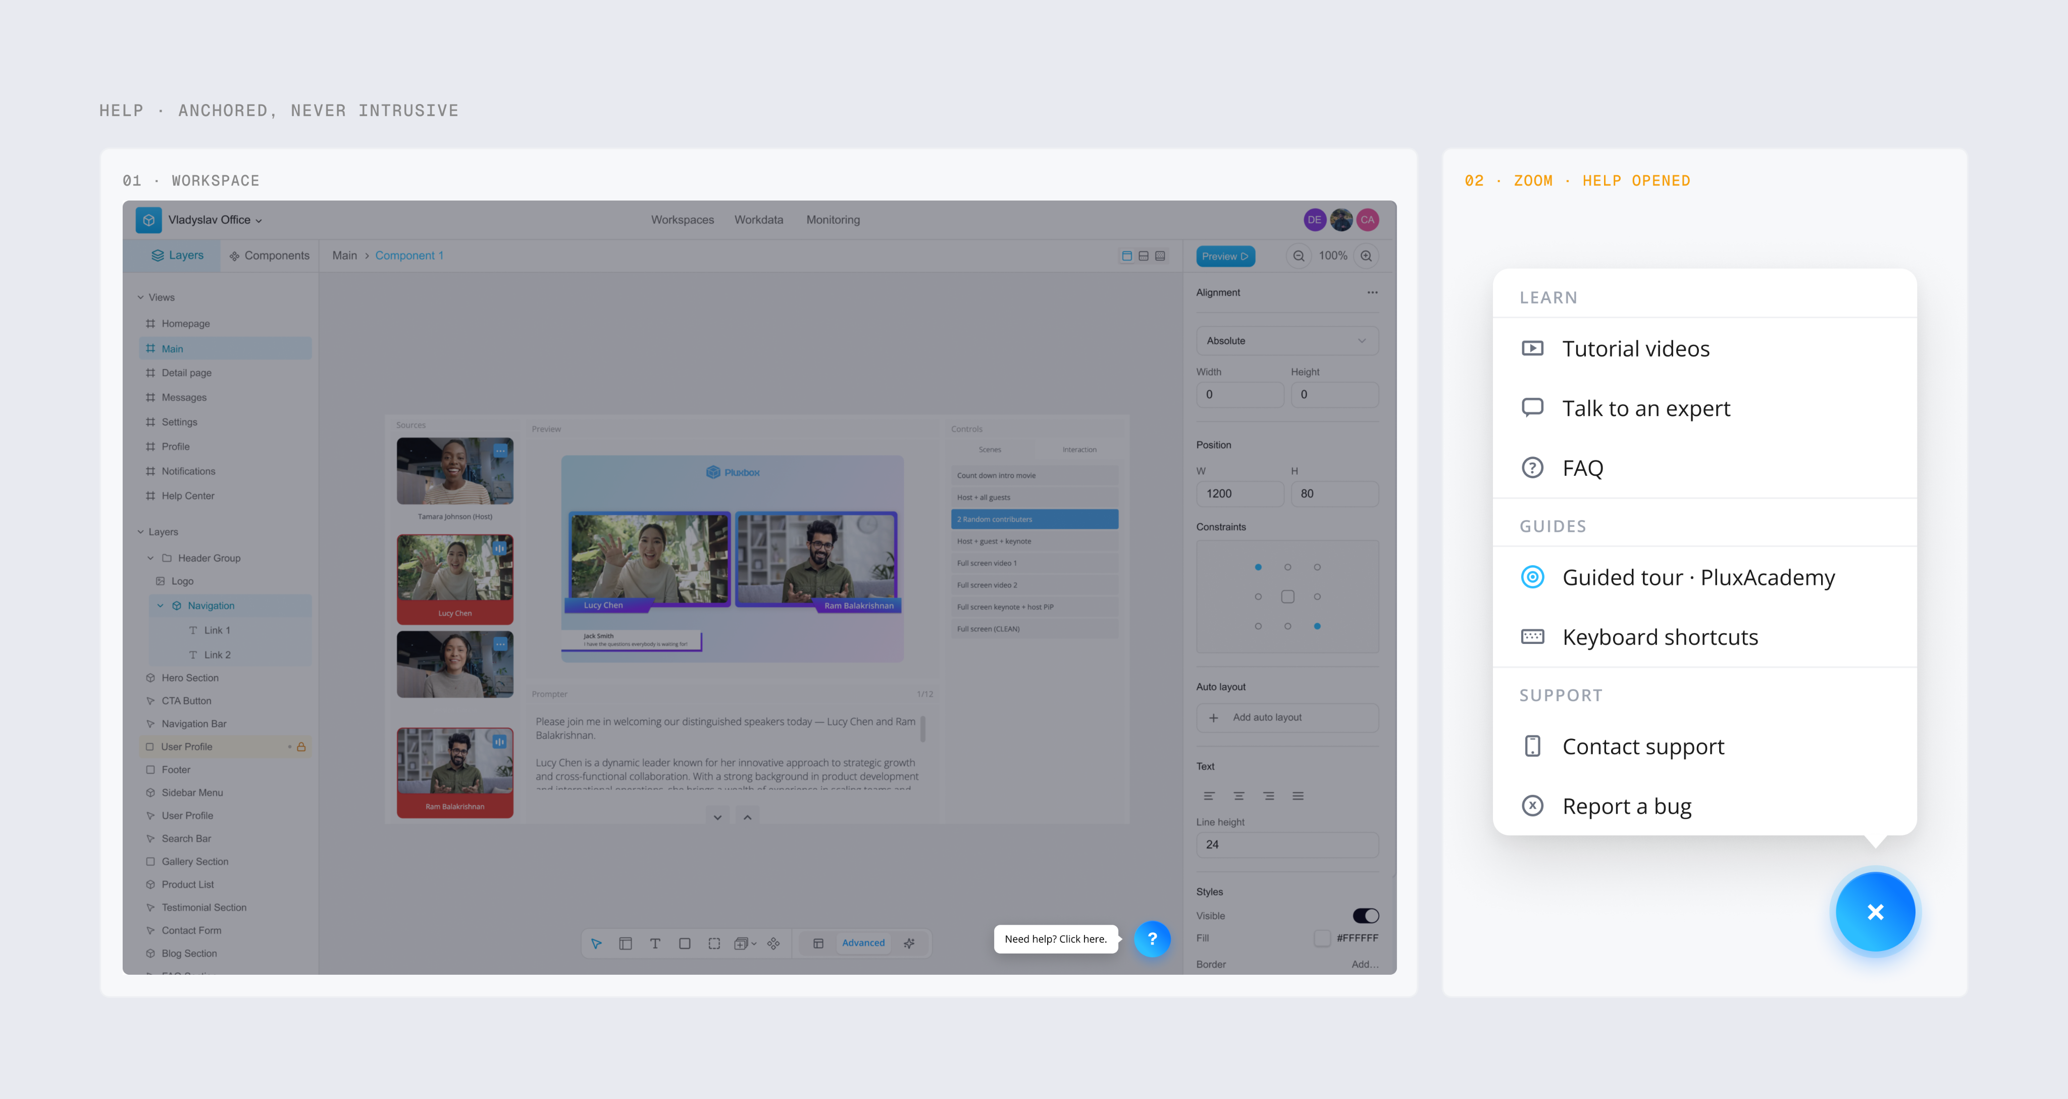2068x1099 pixels.
Task: Switch to the Components tab
Action: pos(270,256)
